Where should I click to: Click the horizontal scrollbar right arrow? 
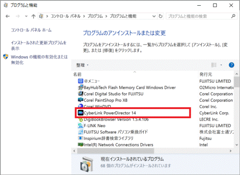tap(230, 151)
